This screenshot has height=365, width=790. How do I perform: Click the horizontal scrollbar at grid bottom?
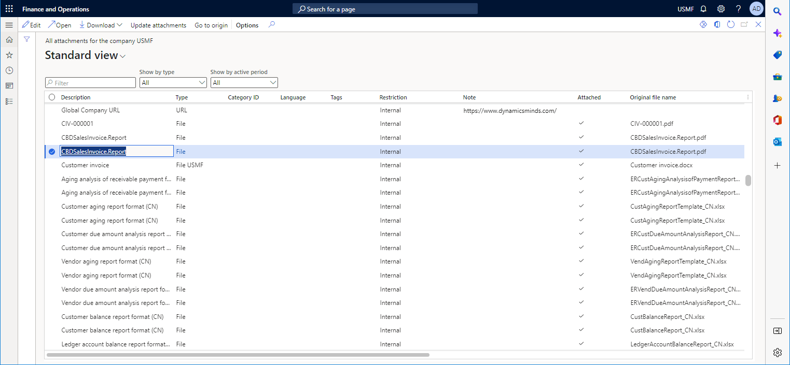coord(238,355)
